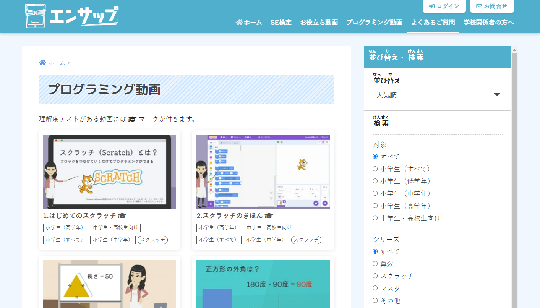Image resolution: width=540 pixels, height=308 pixels.
Task: Open the Scratch editor video thumbnail
Action: pyautogui.click(x=263, y=172)
